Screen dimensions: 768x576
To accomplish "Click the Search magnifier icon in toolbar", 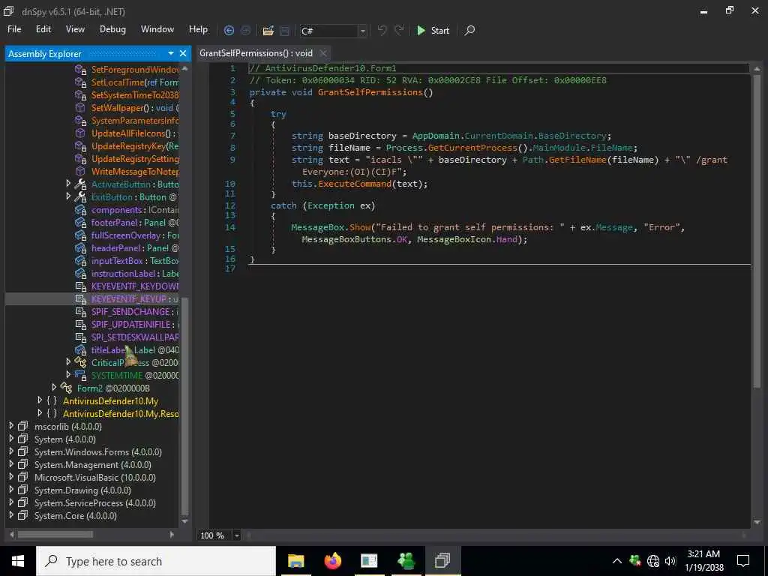I will (469, 30).
